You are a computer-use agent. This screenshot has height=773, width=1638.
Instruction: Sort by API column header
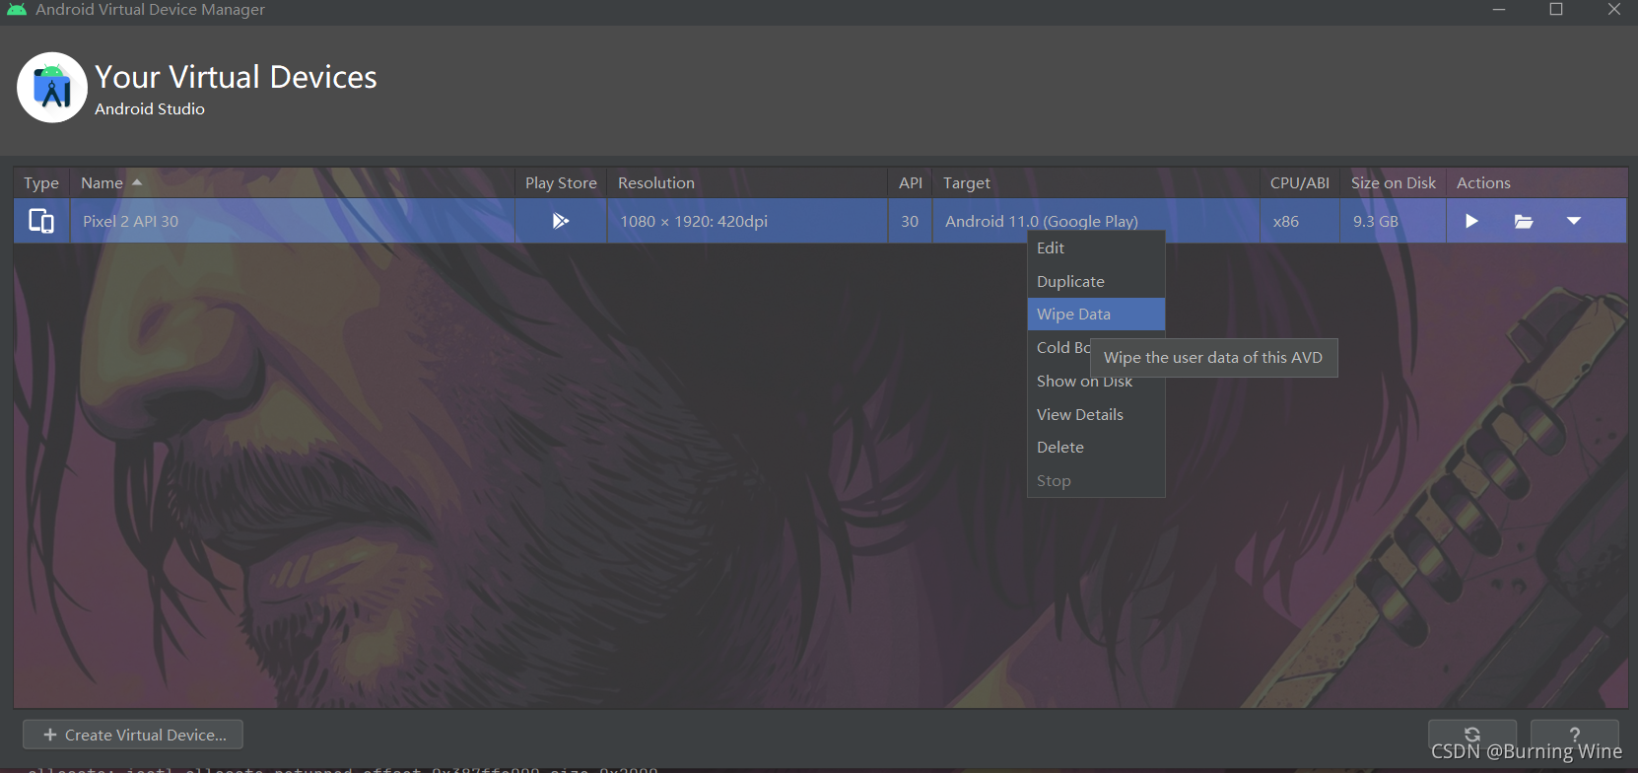(x=911, y=183)
